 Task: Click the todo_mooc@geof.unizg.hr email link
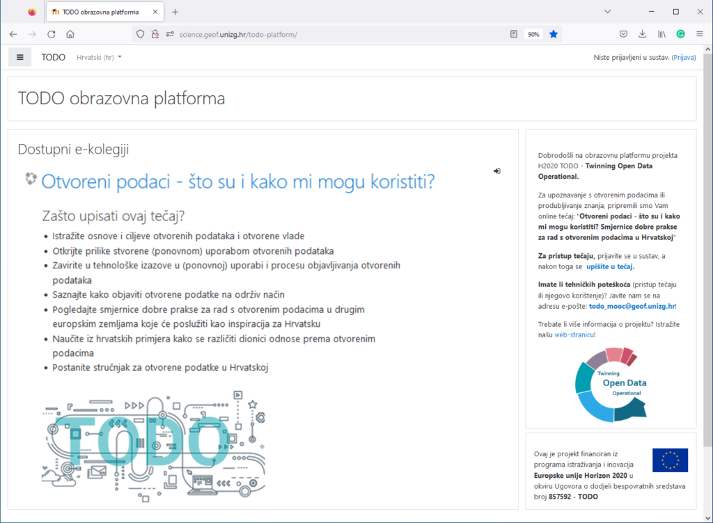click(631, 306)
